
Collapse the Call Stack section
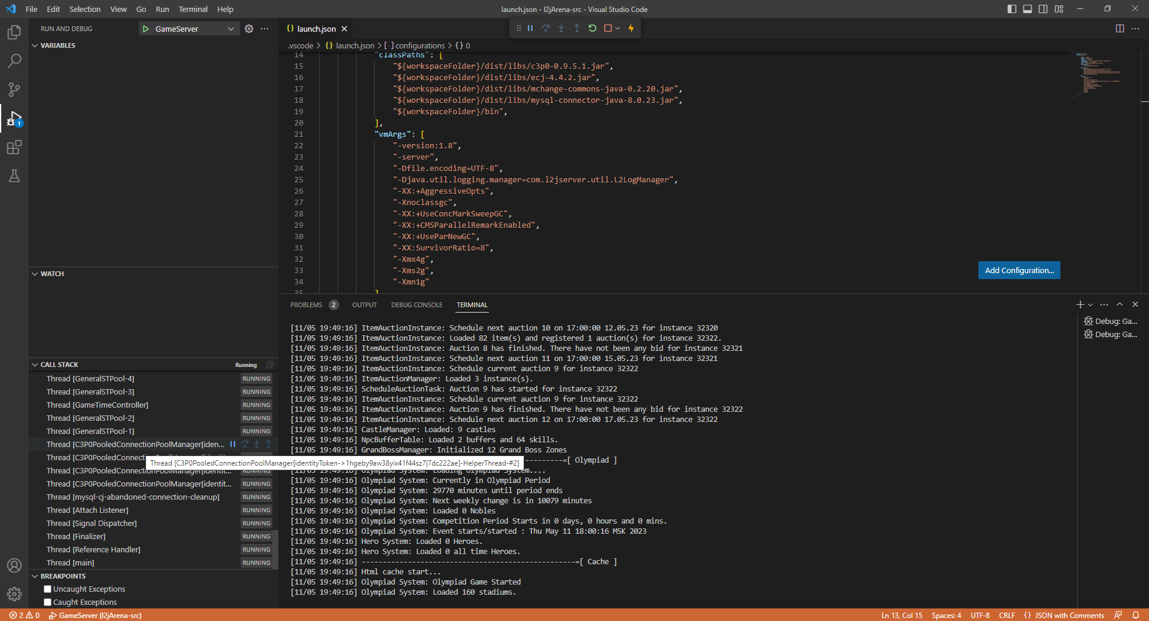[35, 365]
